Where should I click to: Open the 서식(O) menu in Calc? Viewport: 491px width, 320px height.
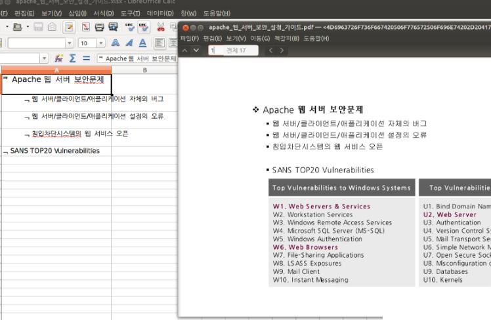[x=104, y=13]
